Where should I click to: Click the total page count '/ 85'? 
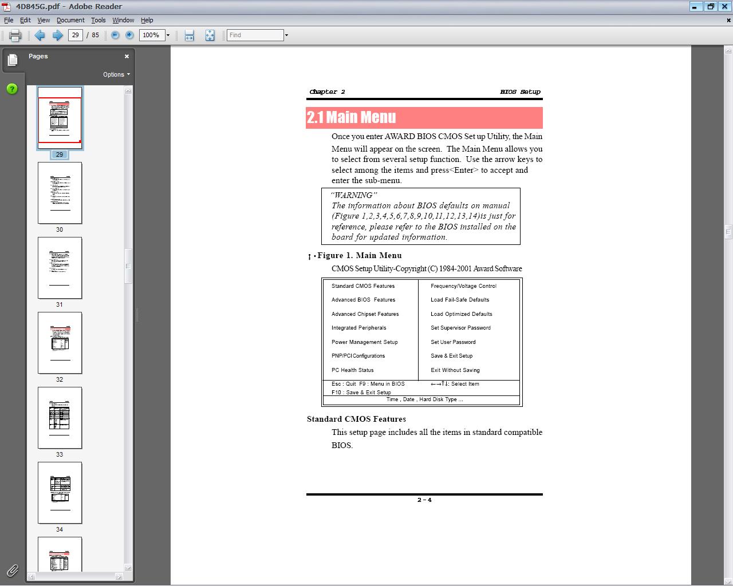tap(93, 35)
